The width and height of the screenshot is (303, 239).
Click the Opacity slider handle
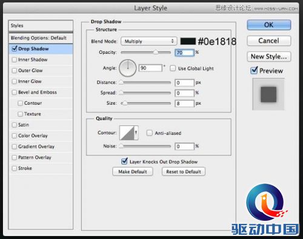[156, 53]
